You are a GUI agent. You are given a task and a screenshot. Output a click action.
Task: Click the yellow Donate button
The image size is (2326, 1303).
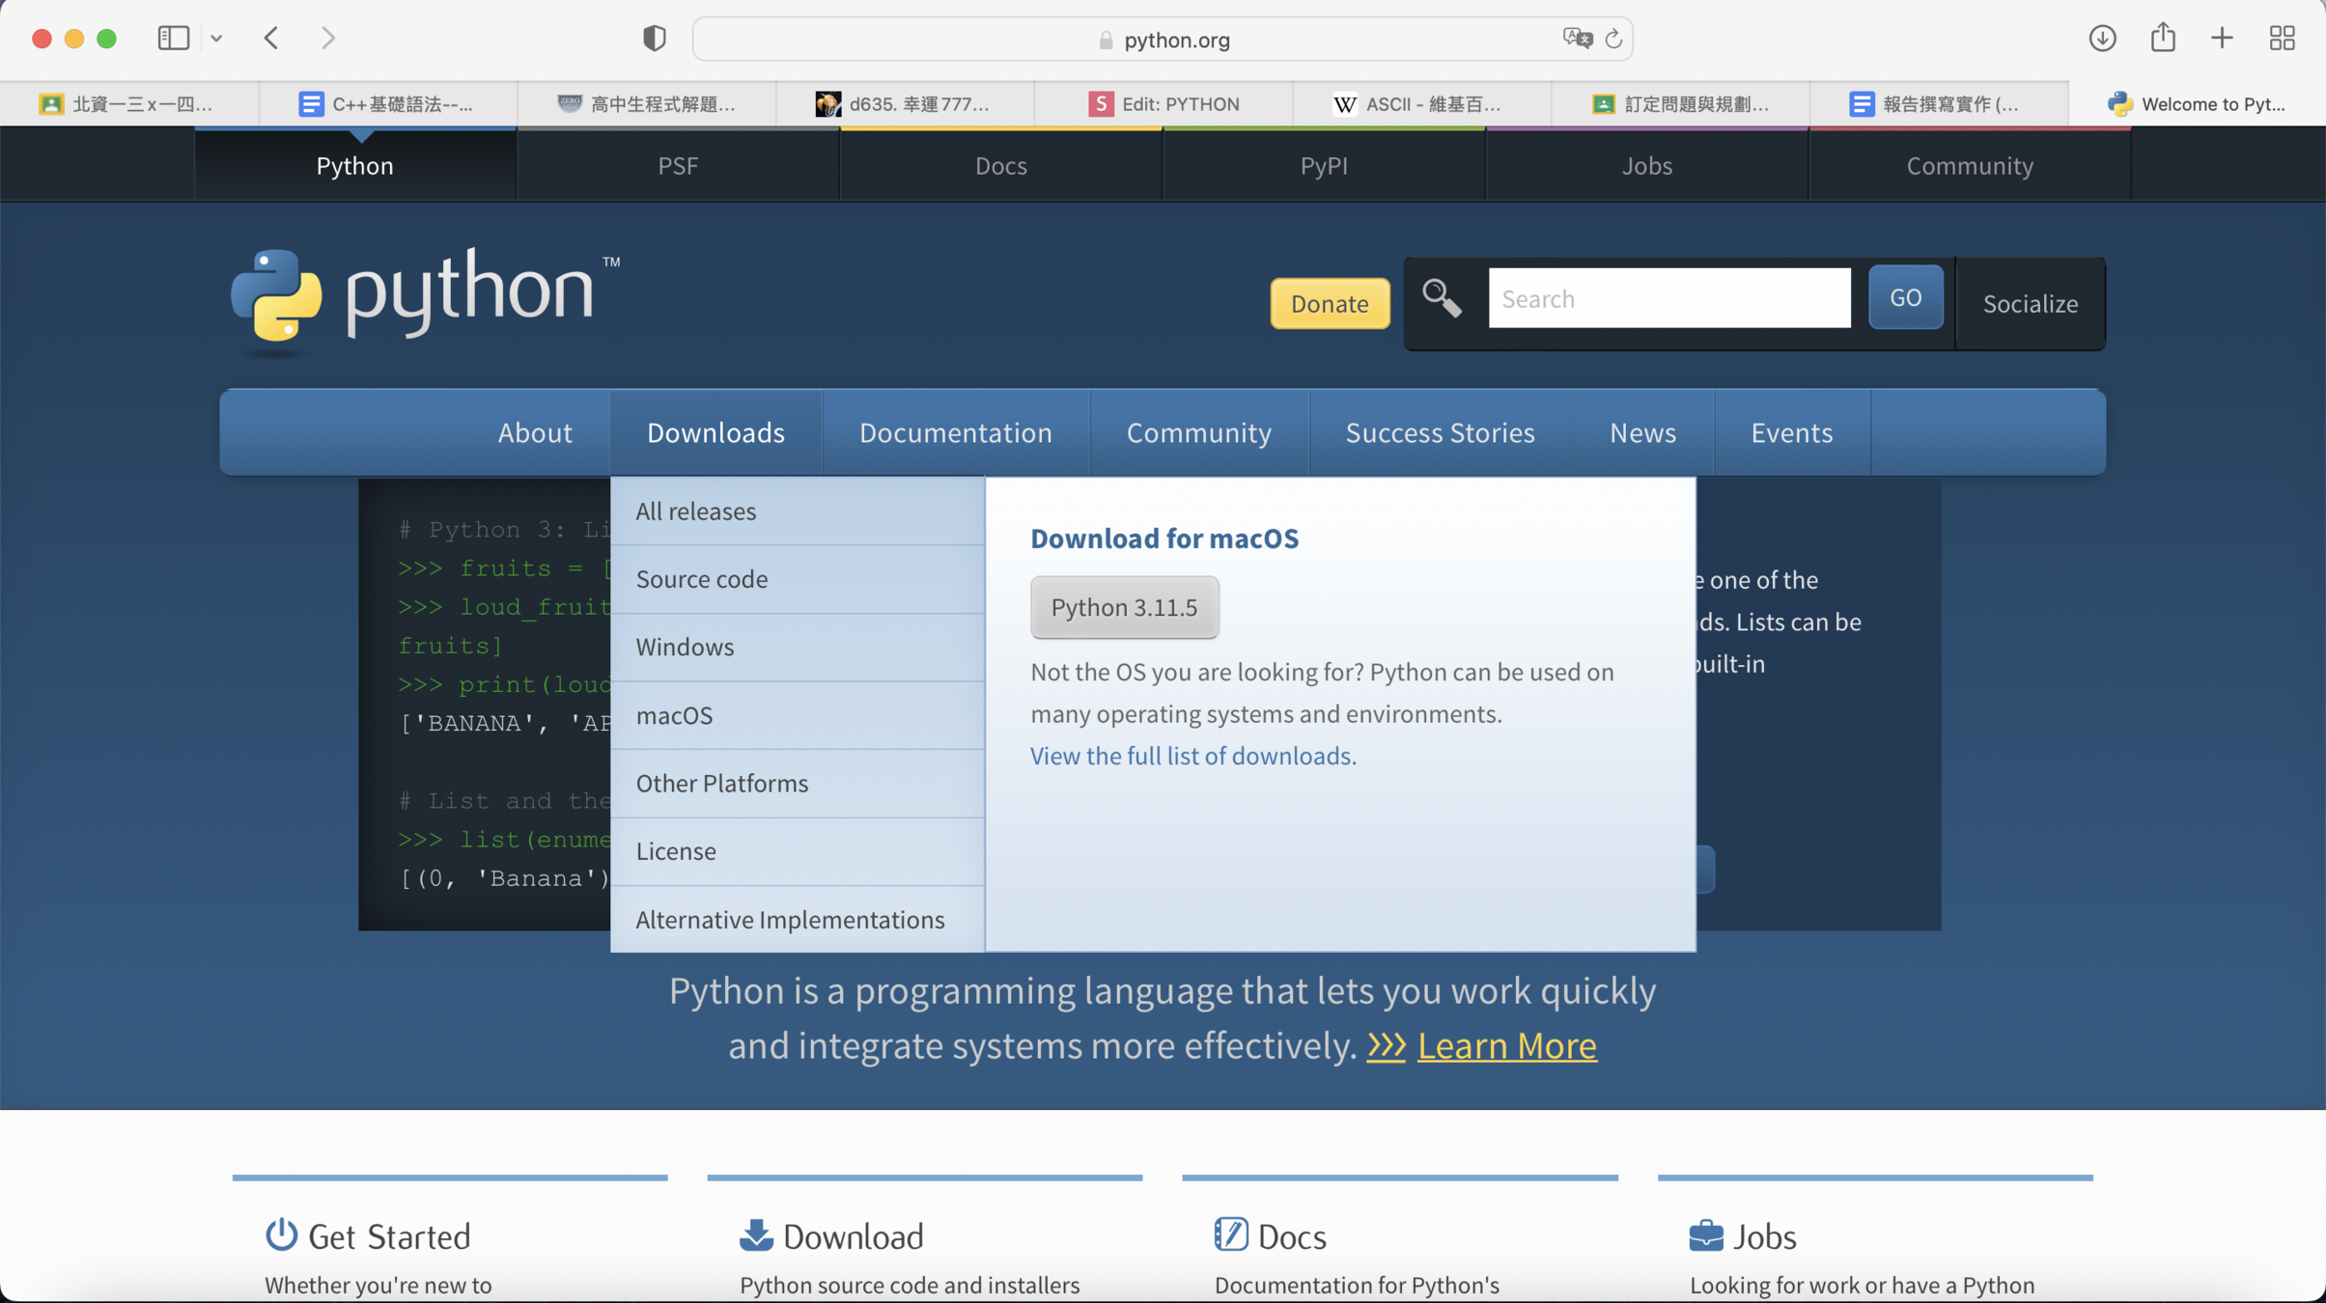click(x=1329, y=304)
